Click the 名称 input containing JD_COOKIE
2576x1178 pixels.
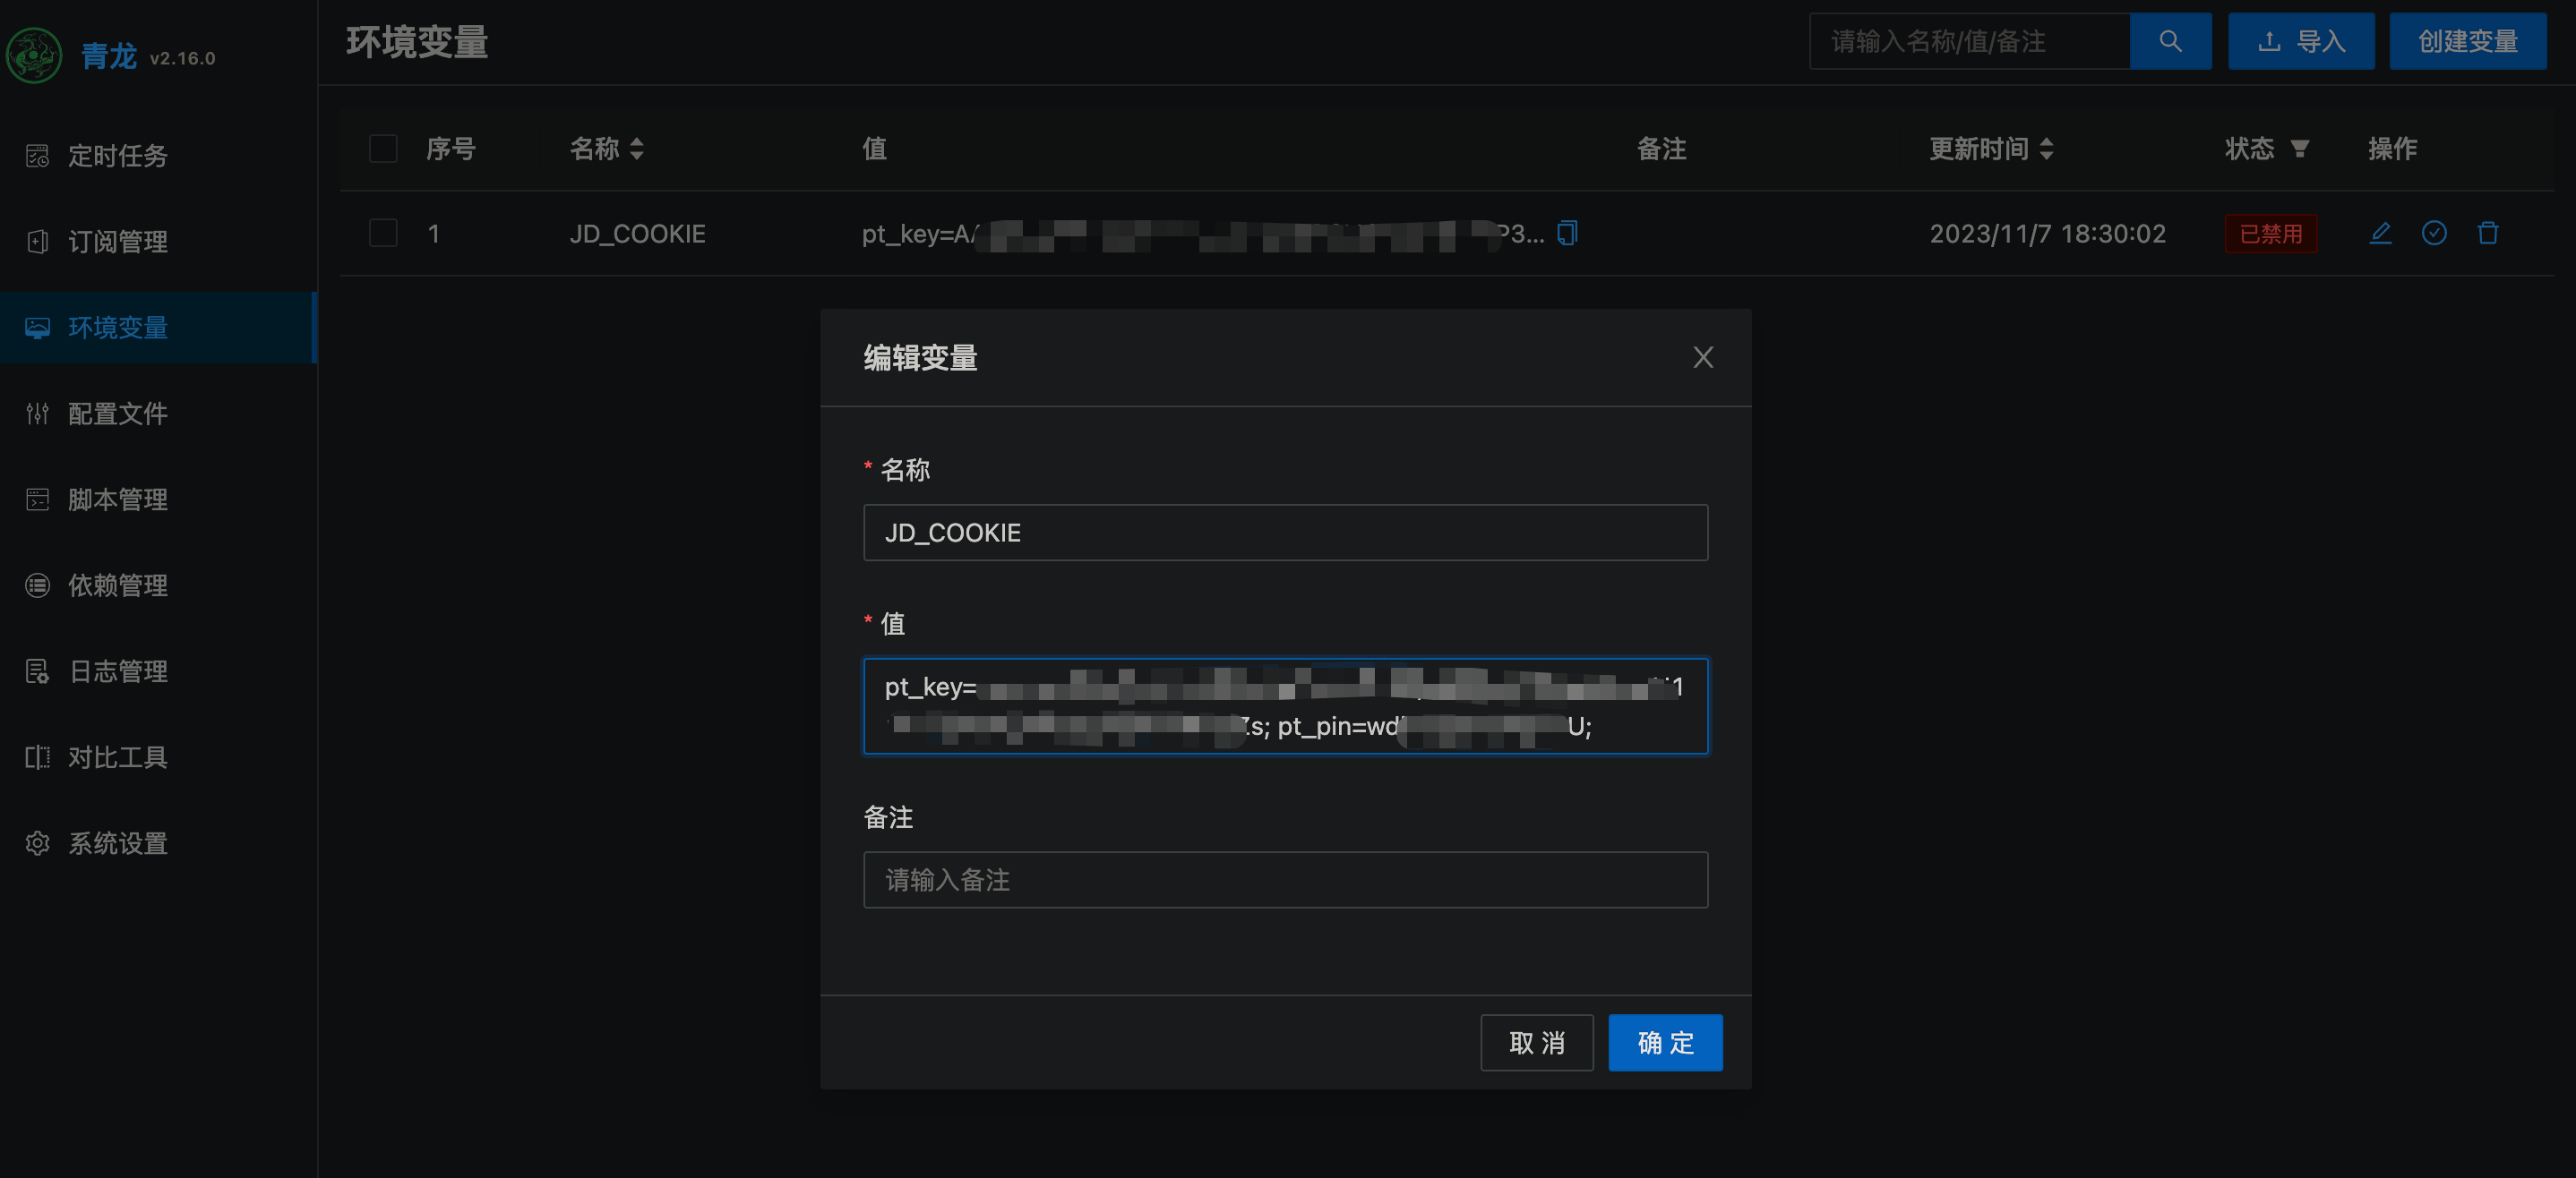1285,533
